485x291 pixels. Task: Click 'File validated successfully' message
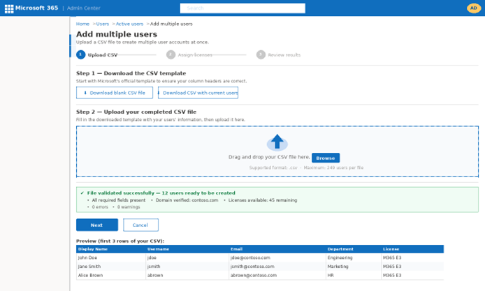(161, 193)
